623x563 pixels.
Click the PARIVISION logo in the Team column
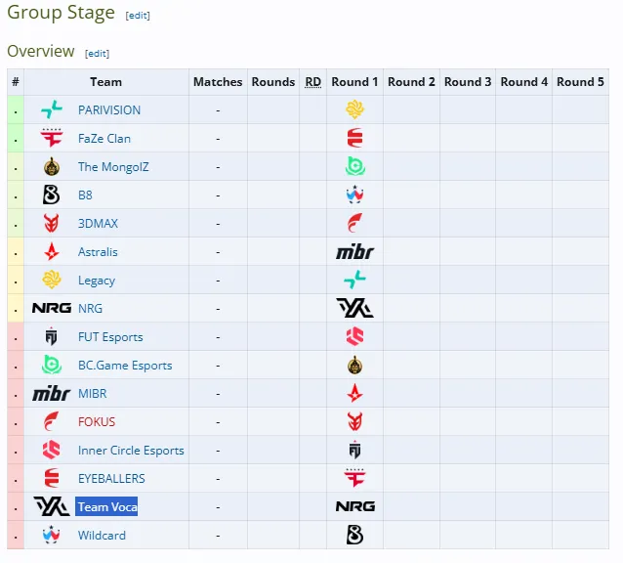click(x=52, y=109)
